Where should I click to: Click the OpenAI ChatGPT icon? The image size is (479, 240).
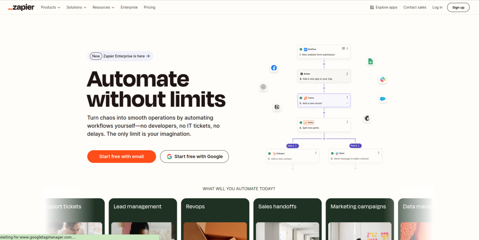click(x=263, y=87)
